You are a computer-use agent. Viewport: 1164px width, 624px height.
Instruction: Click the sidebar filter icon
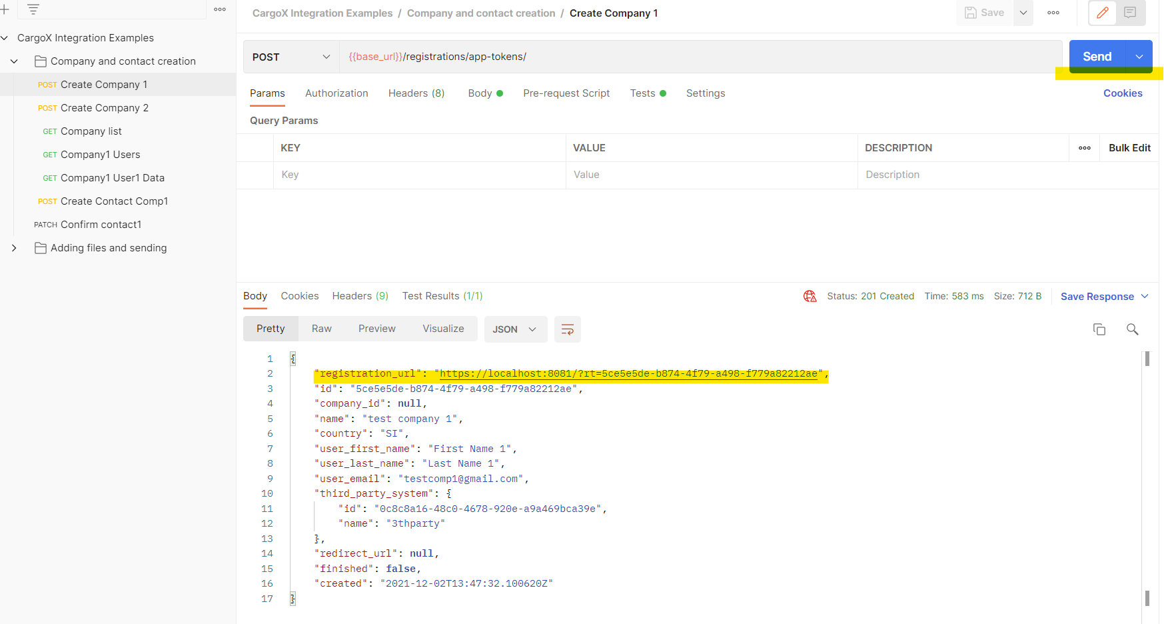tap(33, 9)
